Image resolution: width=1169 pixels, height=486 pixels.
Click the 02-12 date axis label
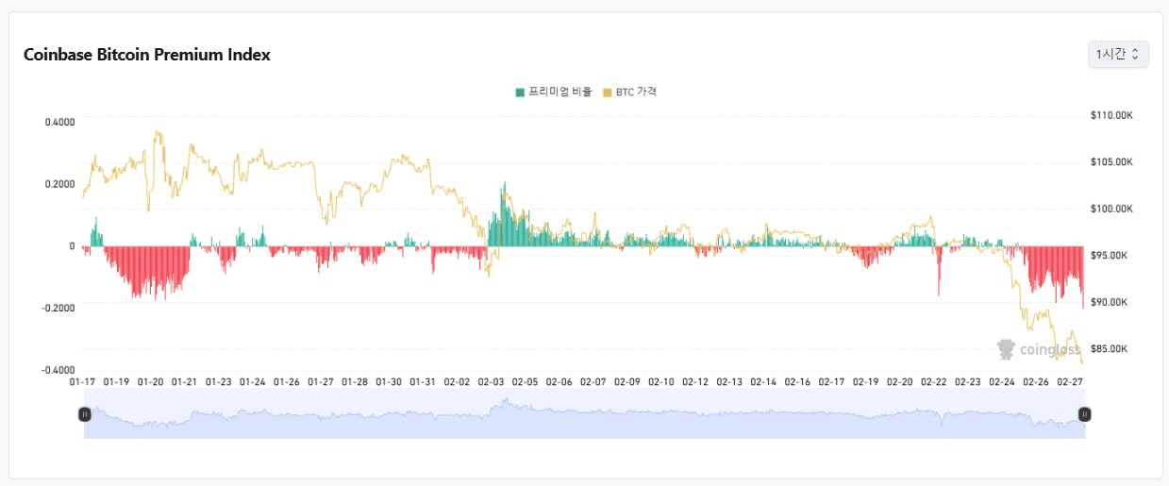click(695, 382)
